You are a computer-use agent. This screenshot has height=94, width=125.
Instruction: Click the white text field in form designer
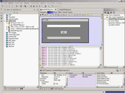64,26
